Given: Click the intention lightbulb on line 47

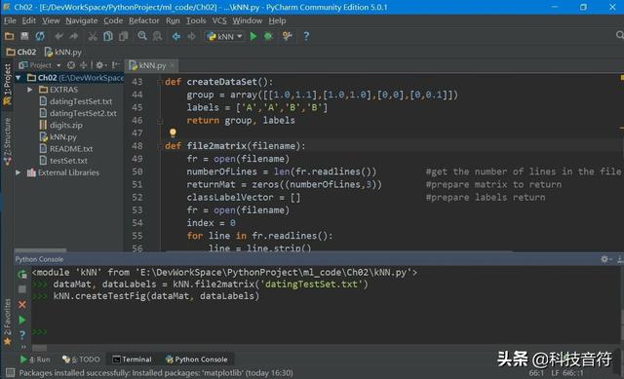Looking at the screenshot, I should click(173, 133).
